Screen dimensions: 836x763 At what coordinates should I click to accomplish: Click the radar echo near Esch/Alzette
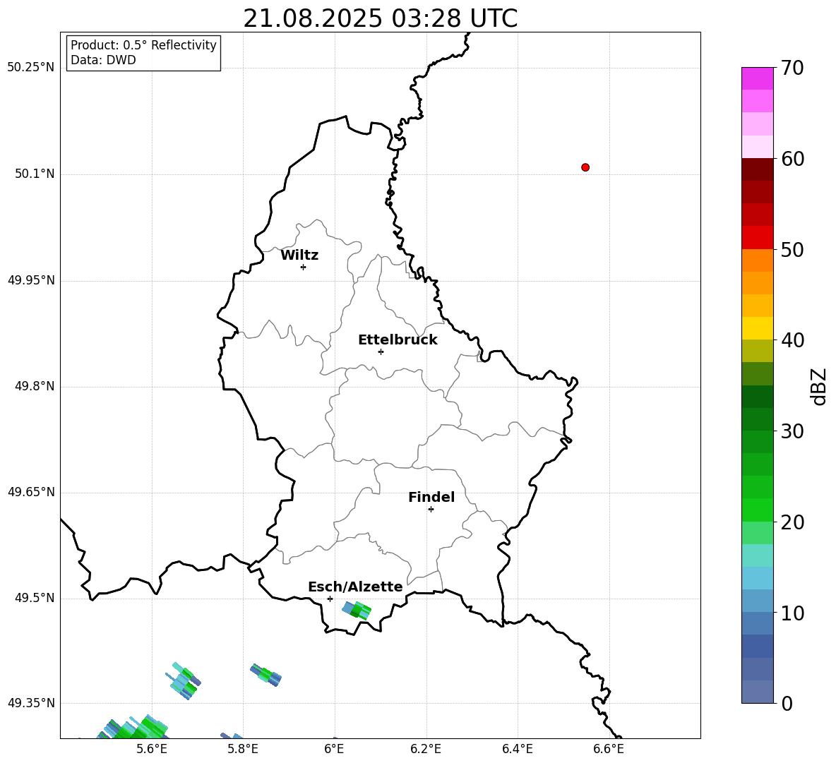357,610
